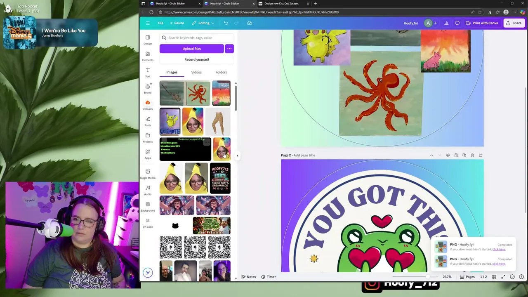Open the design checks checkmark icon

512,277
